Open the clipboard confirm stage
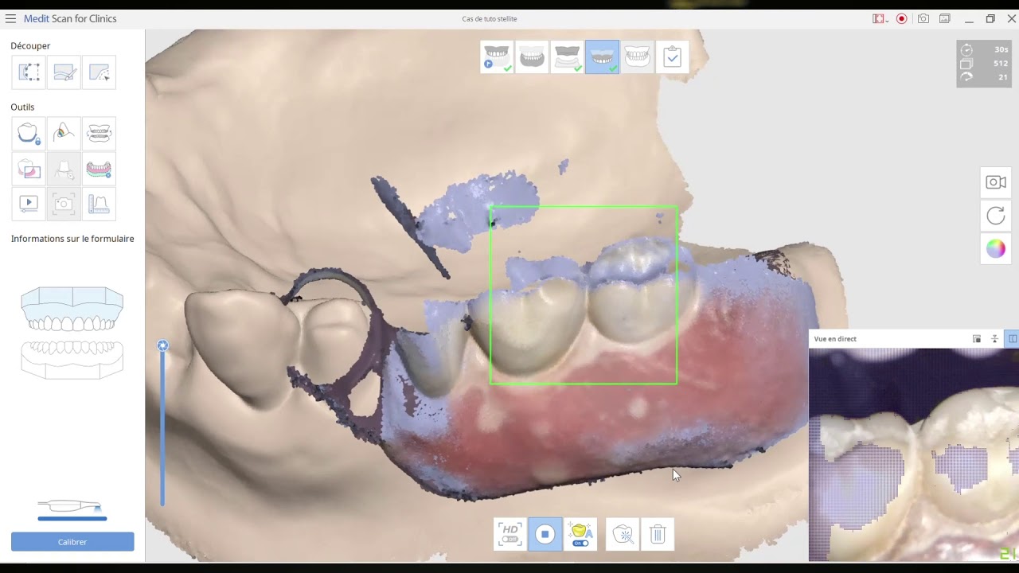1019x573 pixels. (672, 57)
